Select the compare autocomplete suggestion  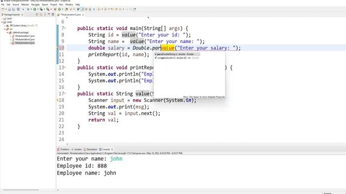177,58
